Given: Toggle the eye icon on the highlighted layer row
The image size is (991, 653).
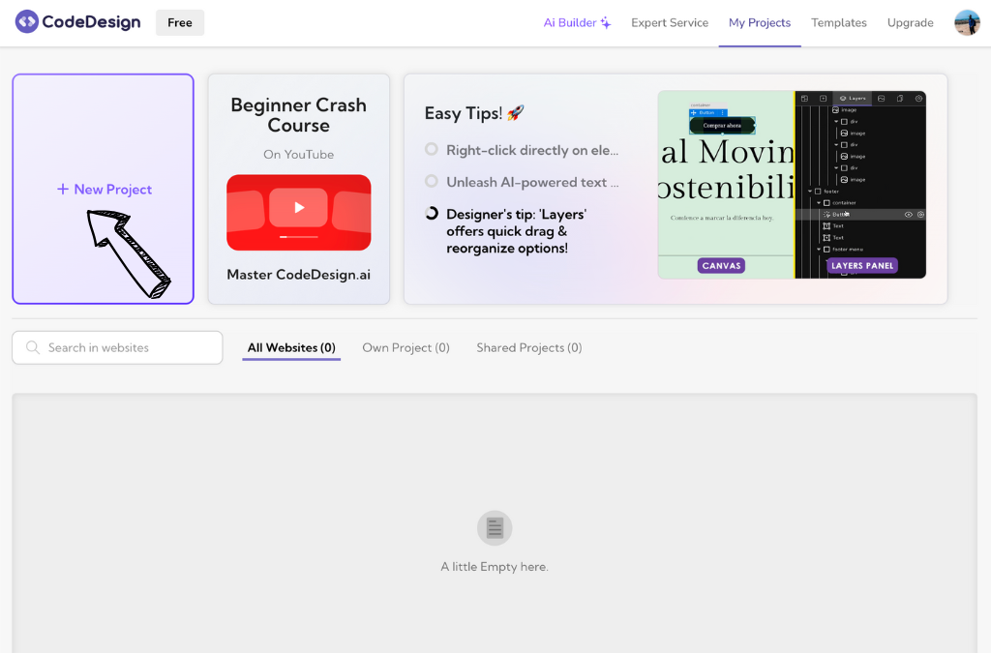Looking at the screenshot, I should click(908, 215).
